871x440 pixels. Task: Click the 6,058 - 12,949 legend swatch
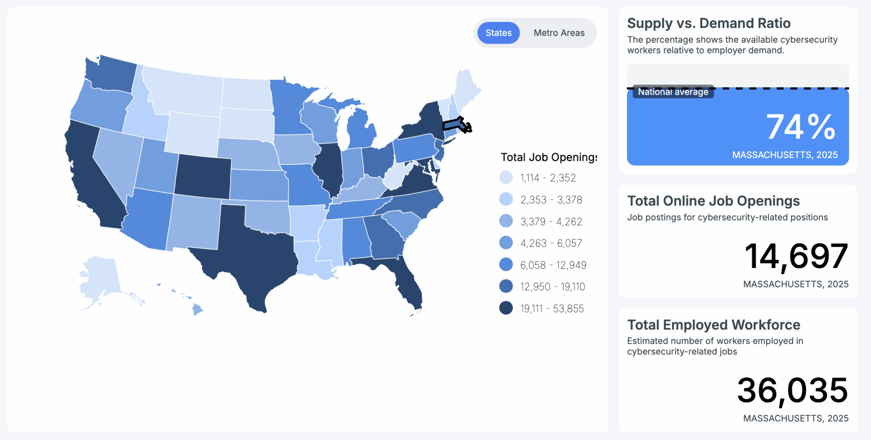tap(506, 265)
